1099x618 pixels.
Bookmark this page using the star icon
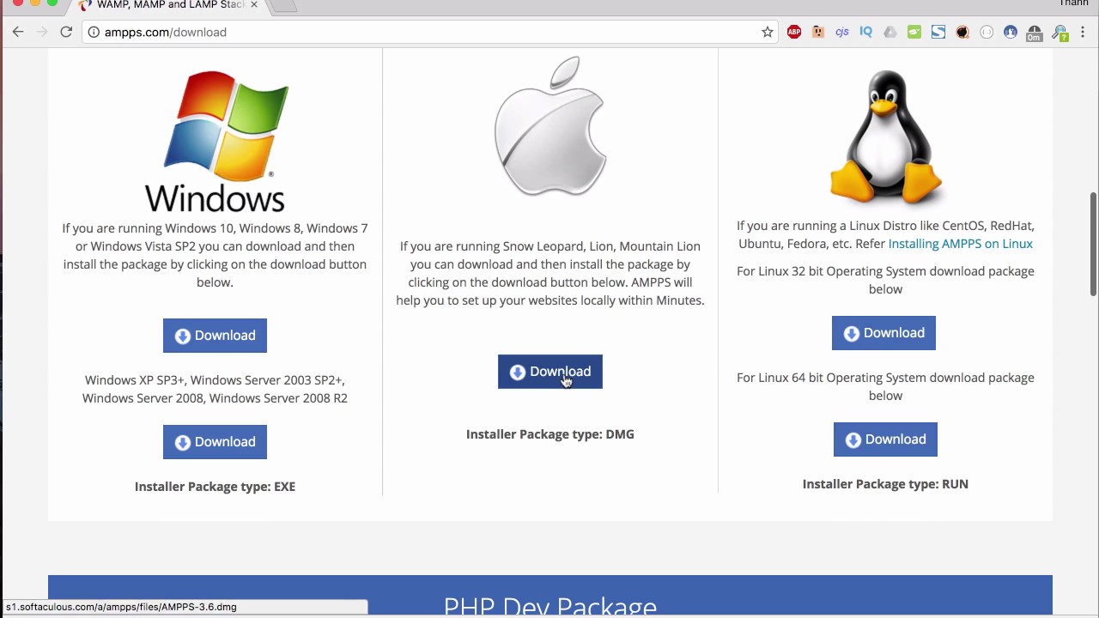(x=767, y=32)
